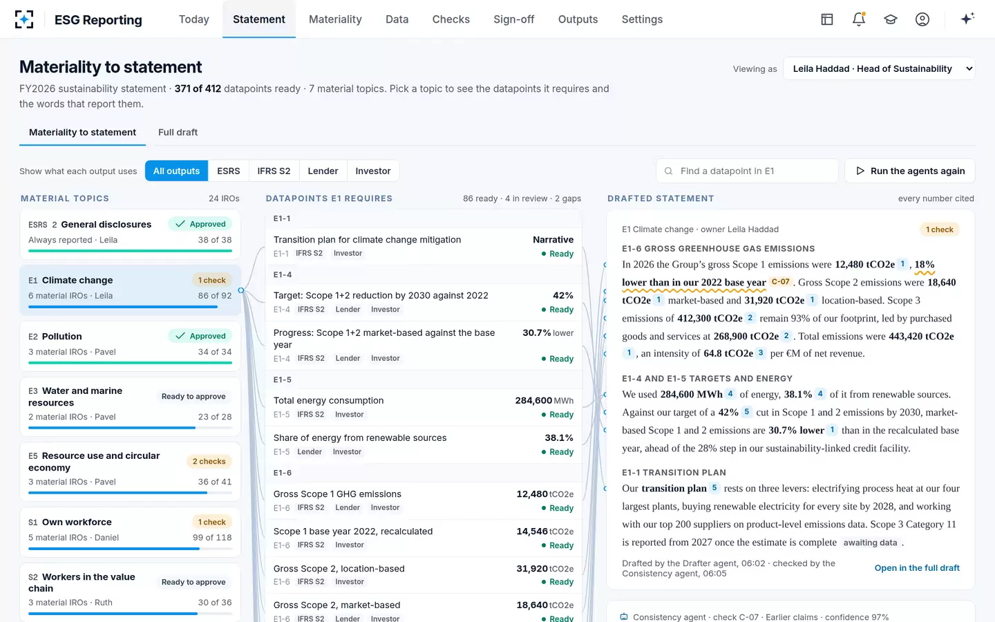The height and width of the screenshot is (622, 995).
Task: Click the E1 Climate change progress bar
Action: pyautogui.click(x=130, y=307)
